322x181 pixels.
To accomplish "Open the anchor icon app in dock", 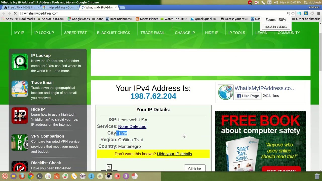I will tap(91, 176).
